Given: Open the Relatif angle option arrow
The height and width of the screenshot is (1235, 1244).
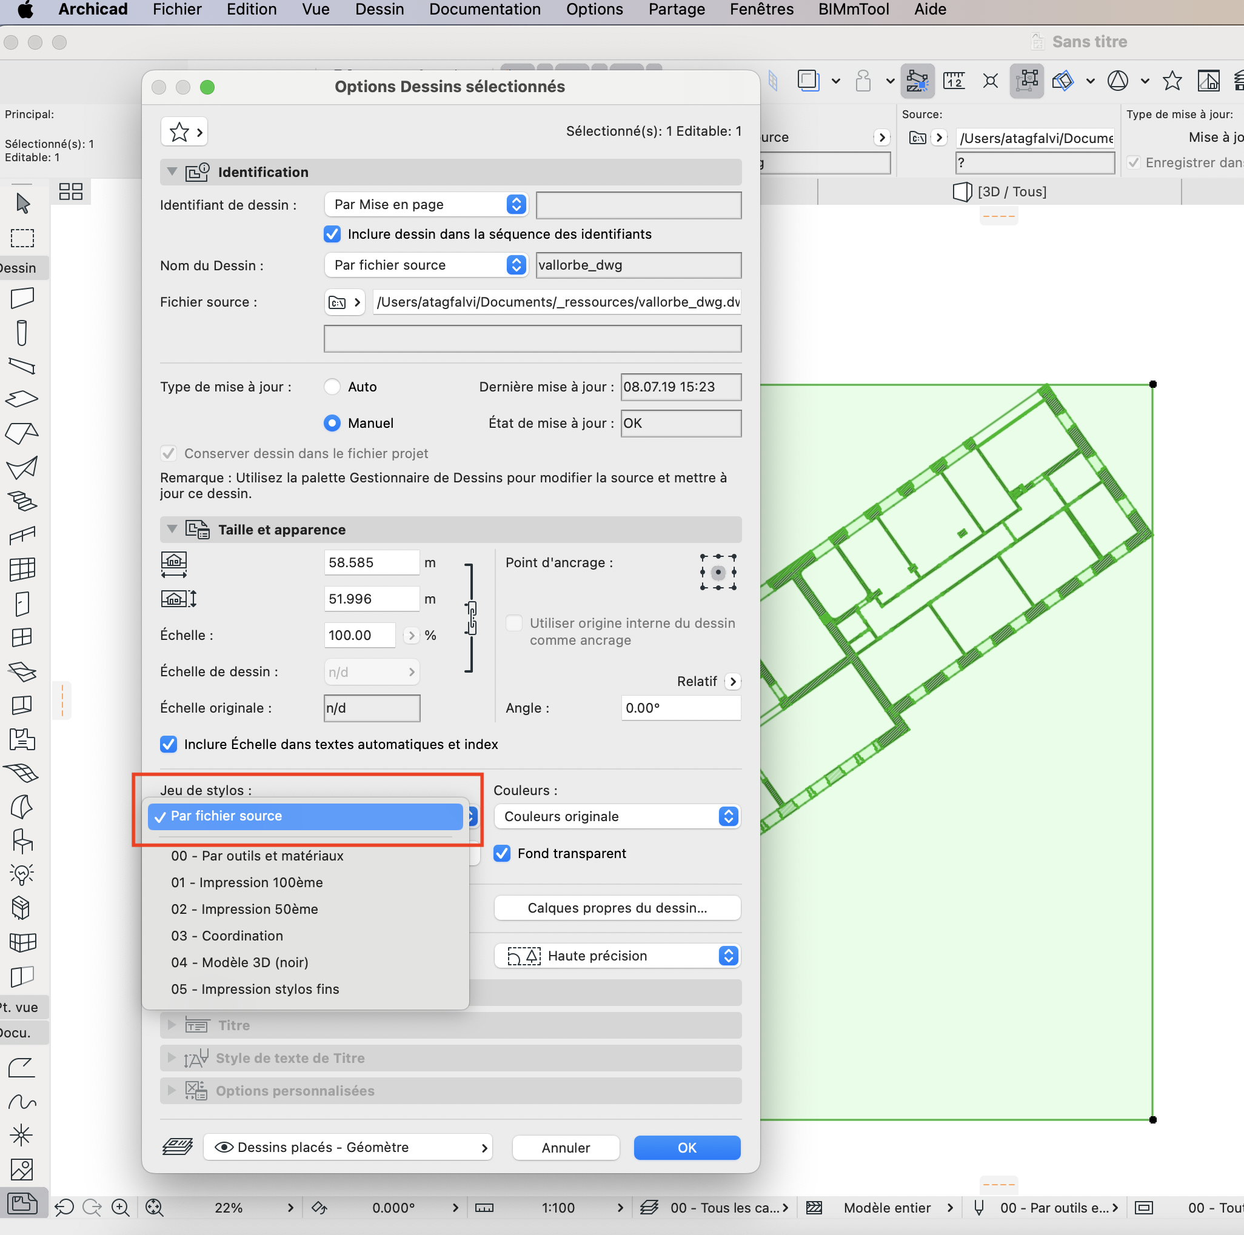Looking at the screenshot, I should click(x=733, y=682).
